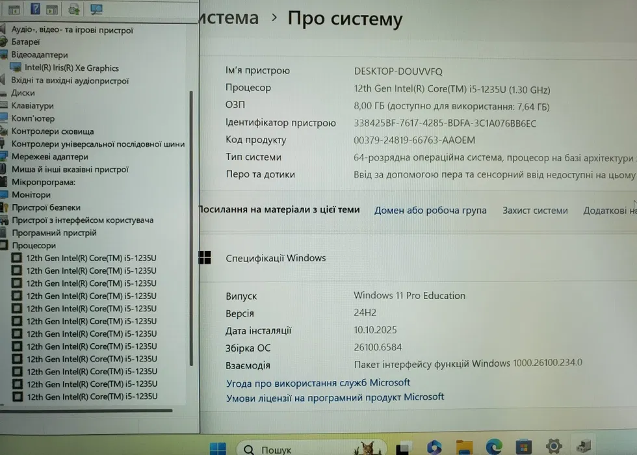Collapse the Специфікації Windows section
The height and width of the screenshot is (455, 637).
pyautogui.click(x=418, y=257)
